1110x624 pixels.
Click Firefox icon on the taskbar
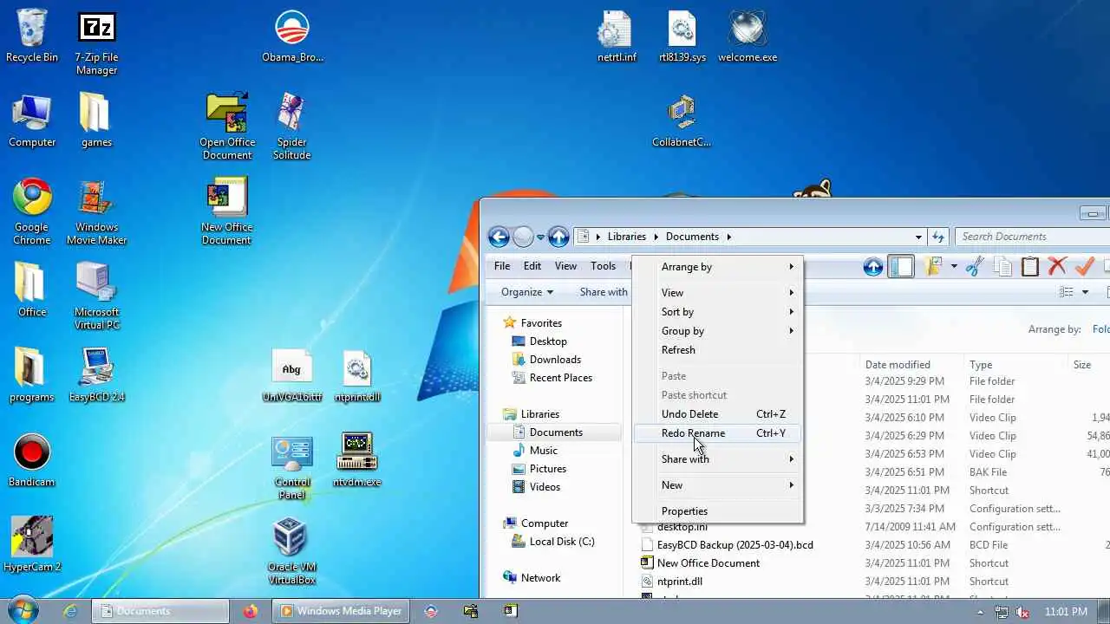coord(251,611)
